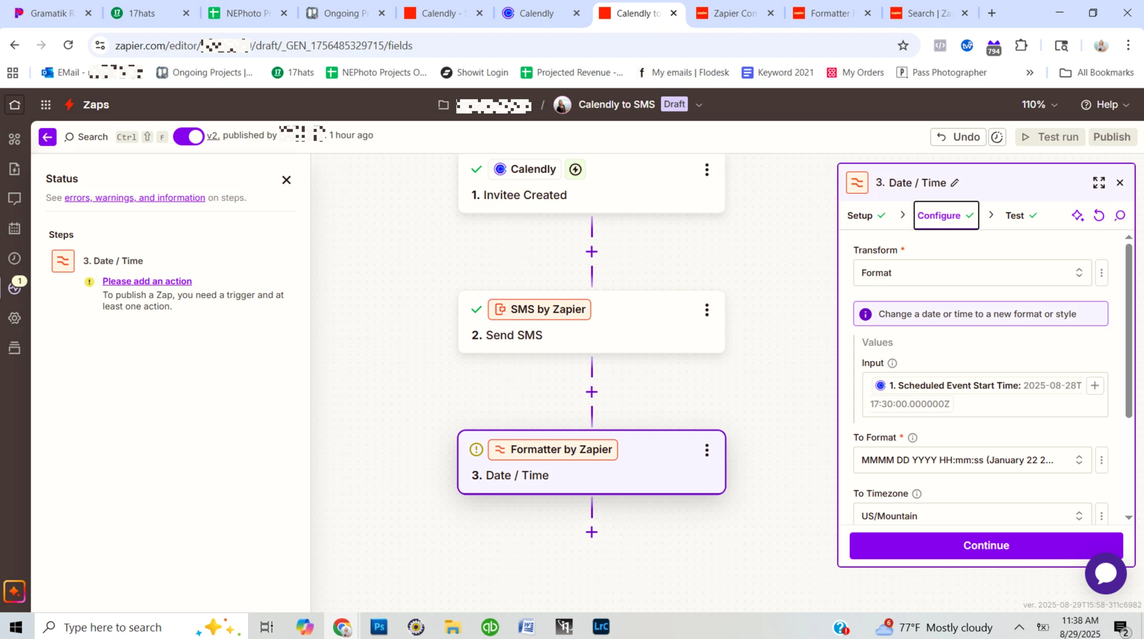1144x639 pixels.
Task: Open the Invitee Created step three-dot menu
Action: click(707, 169)
